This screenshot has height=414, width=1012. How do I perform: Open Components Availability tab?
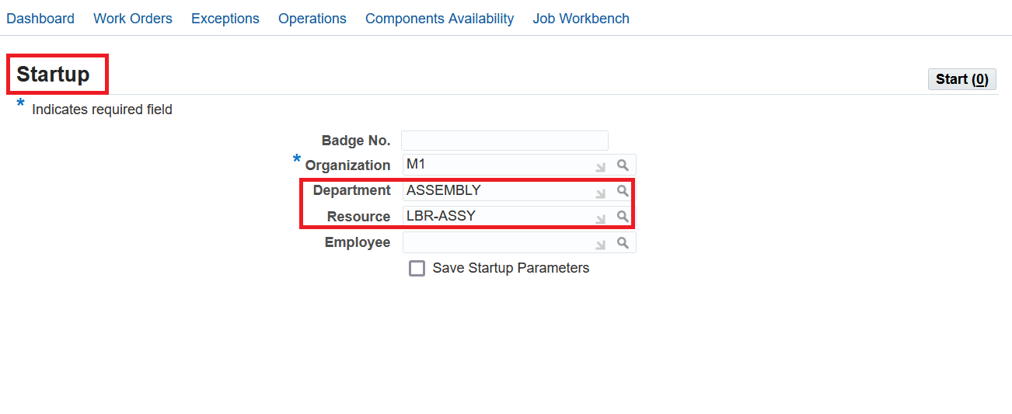pyautogui.click(x=439, y=19)
